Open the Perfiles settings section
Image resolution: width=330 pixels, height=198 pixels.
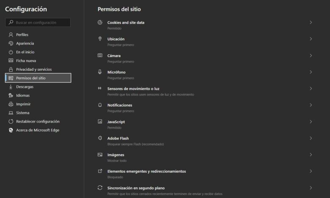pos(22,35)
